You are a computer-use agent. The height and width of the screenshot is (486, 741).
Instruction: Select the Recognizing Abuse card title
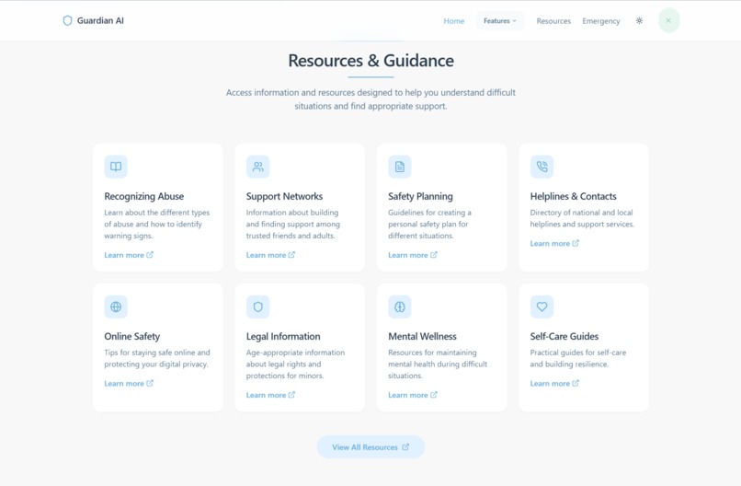click(x=144, y=196)
